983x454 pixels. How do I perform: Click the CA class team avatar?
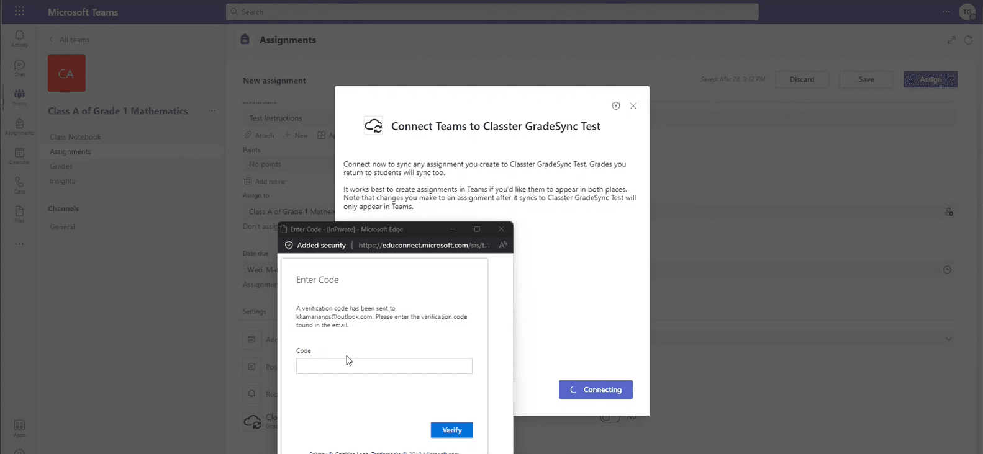[x=66, y=73]
